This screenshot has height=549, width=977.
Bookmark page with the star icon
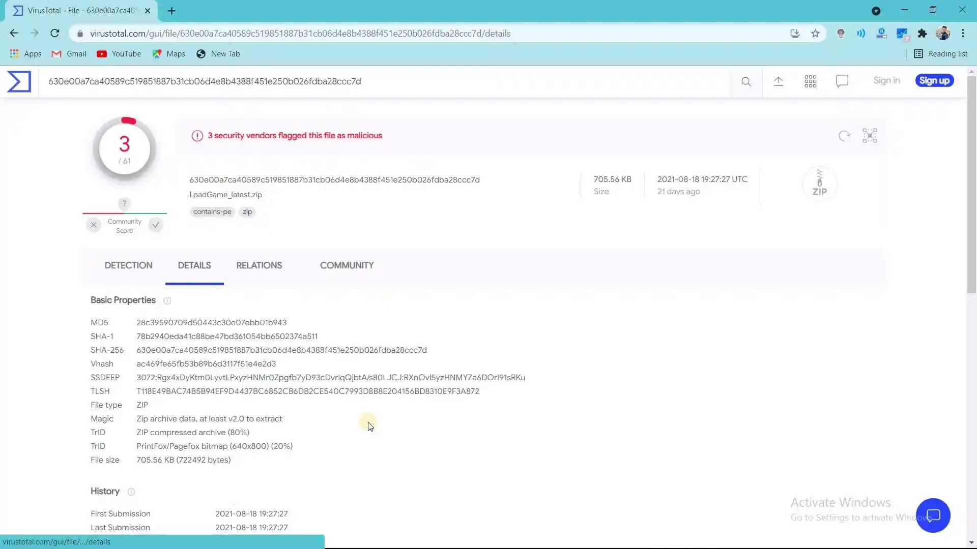coord(815,34)
